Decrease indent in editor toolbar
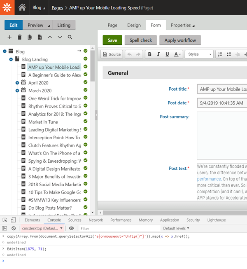Screen dimensions: 247x269 click(x=238, y=54)
